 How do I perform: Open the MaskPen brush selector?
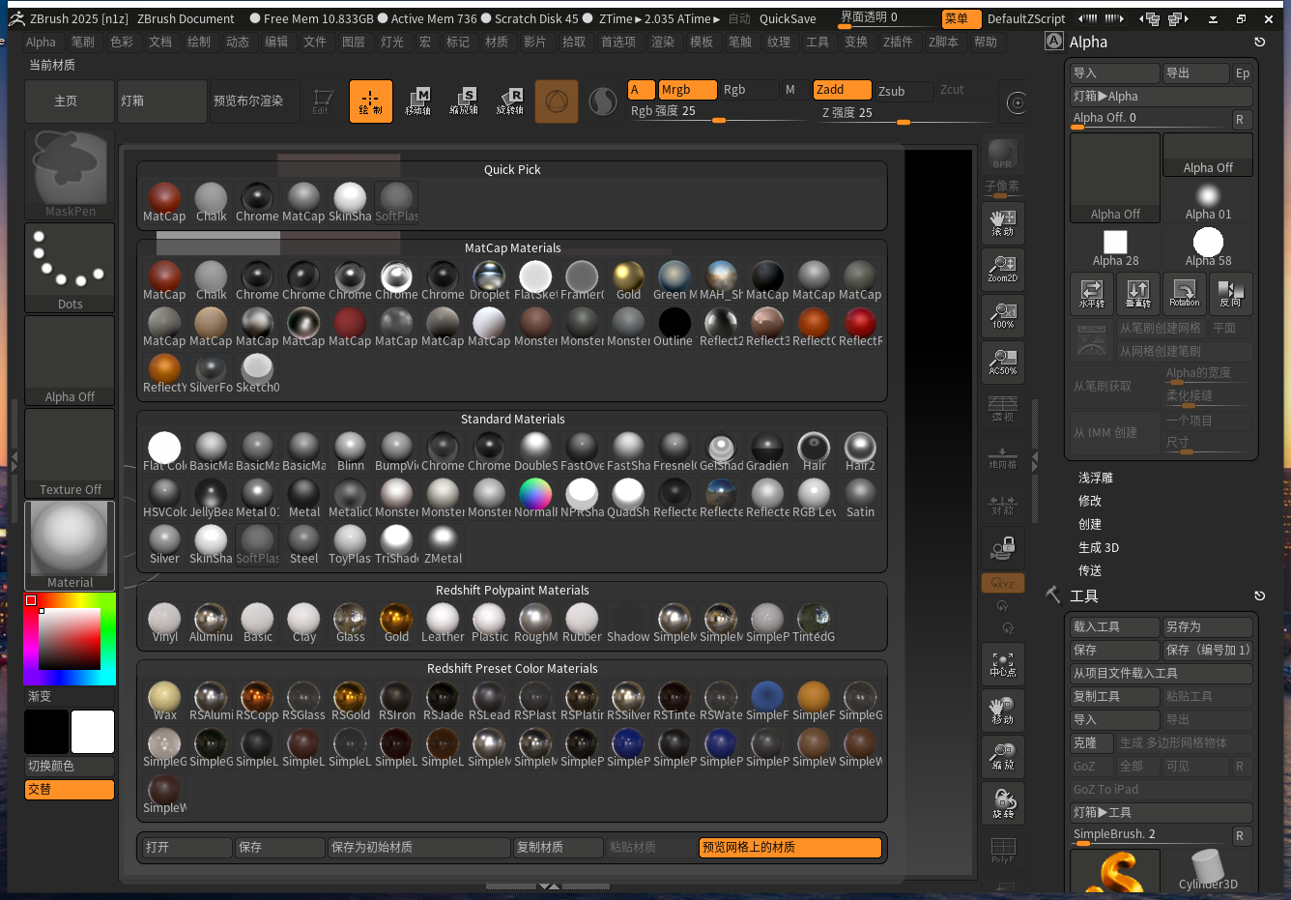click(x=70, y=173)
